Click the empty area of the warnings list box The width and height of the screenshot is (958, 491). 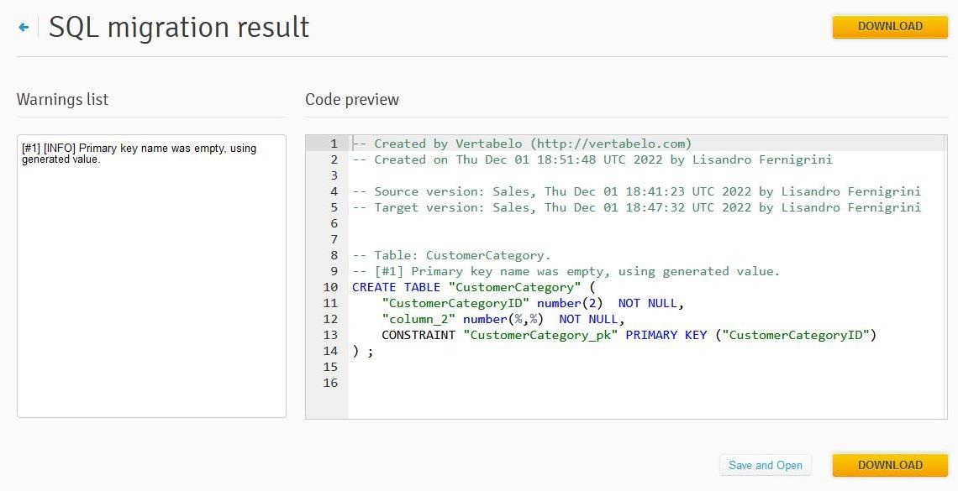(151, 293)
